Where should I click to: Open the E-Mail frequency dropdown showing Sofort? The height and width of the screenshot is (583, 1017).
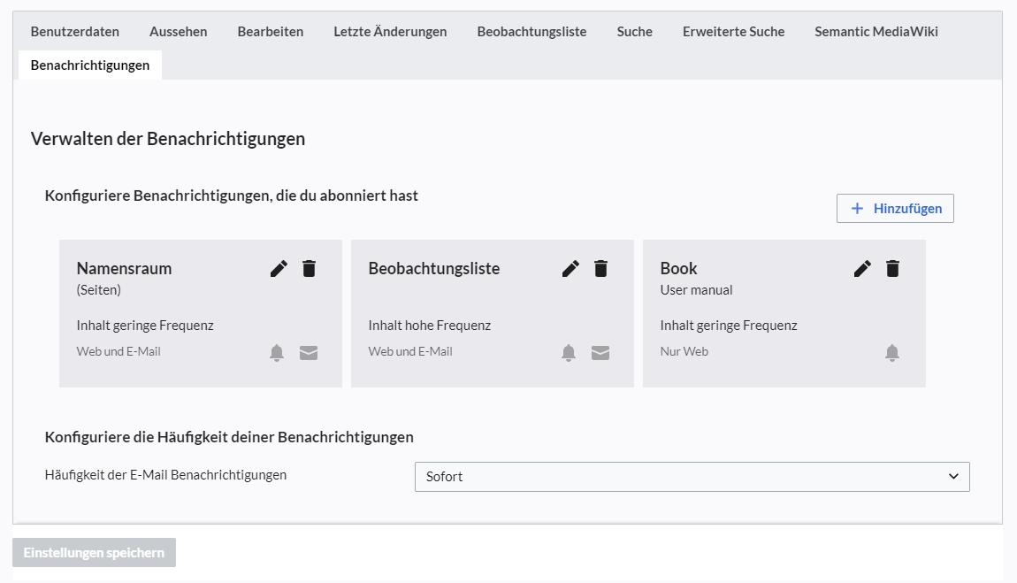coord(692,477)
